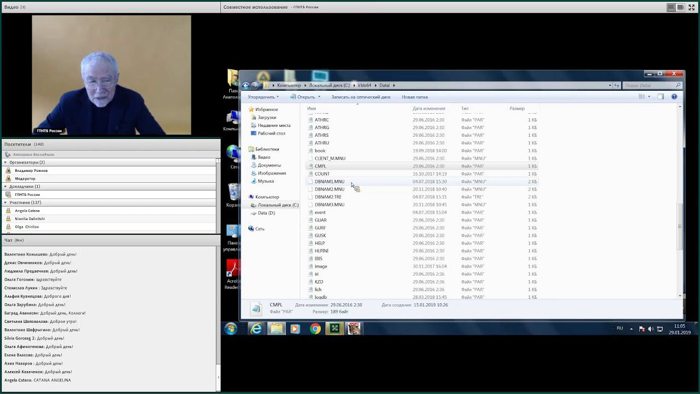Image resolution: width=700 pixels, height=394 pixels.
Task: Click the Локальный диск (C:) breadcrumb
Action: click(x=329, y=85)
